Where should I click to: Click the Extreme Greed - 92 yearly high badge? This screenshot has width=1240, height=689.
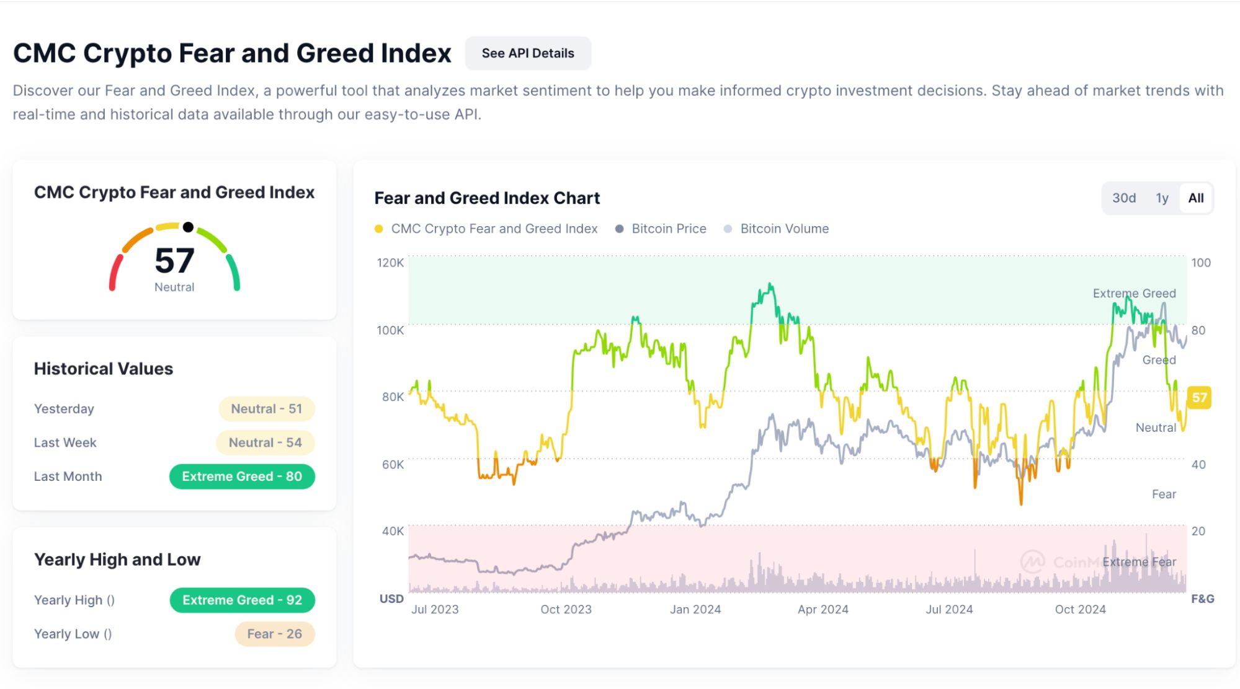pyautogui.click(x=242, y=600)
